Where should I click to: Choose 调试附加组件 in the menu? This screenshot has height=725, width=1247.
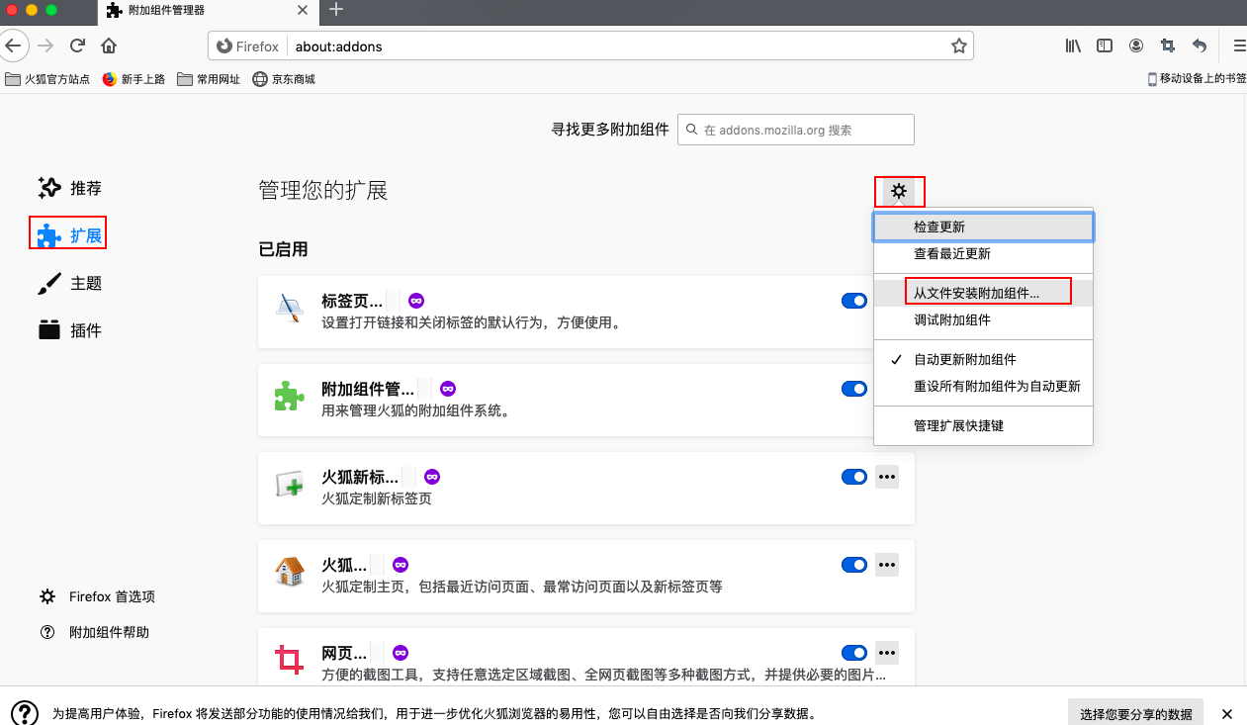click(984, 319)
